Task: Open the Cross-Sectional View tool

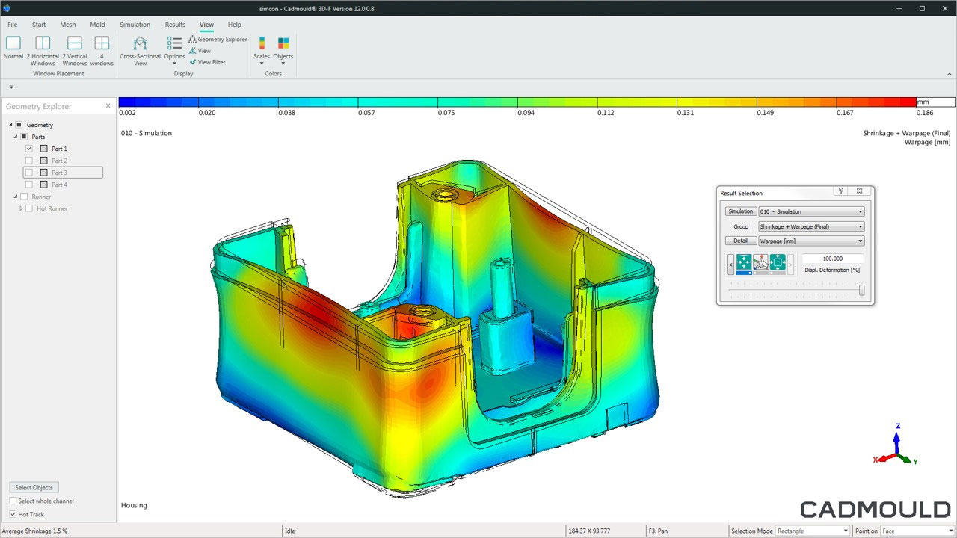Action: point(140,44)
